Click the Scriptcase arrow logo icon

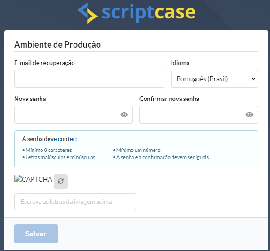coord(87,13)
